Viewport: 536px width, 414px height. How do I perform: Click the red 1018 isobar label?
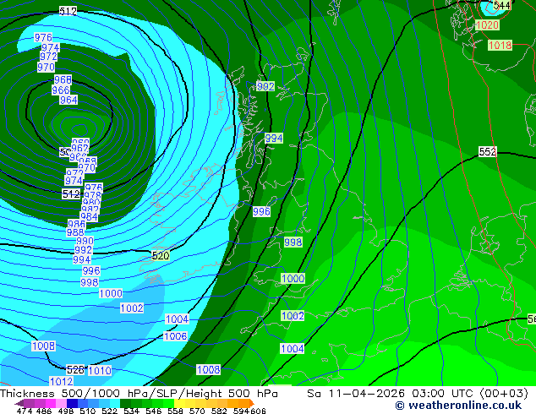500,45
